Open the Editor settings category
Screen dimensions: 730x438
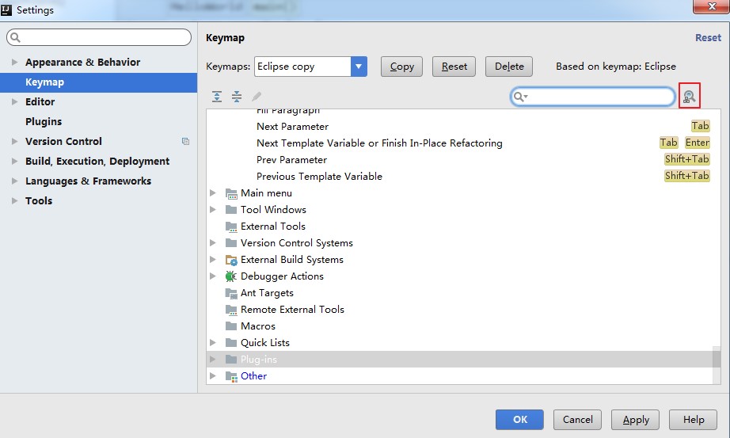(40, 102)
